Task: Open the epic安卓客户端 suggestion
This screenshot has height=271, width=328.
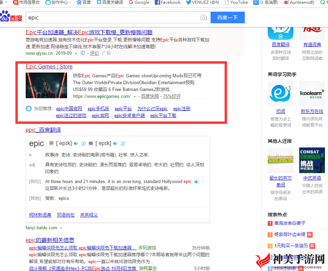Action: 129,116
